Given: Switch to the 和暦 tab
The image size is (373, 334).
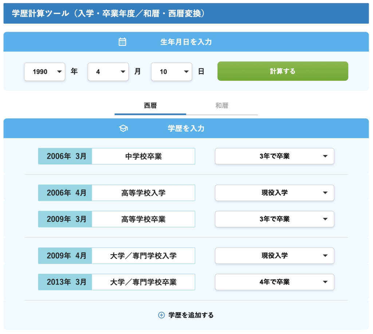Looking at the screenshot, I should tap(222, 106).
